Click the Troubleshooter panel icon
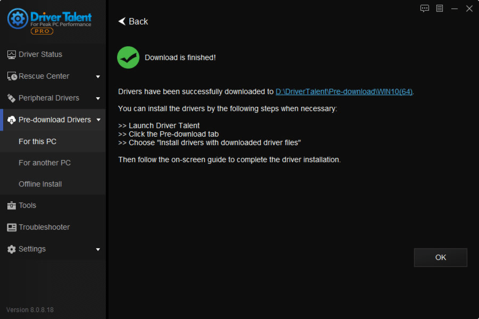The width and height of the screenshot is (479, 319). click(x=12, y=228)
